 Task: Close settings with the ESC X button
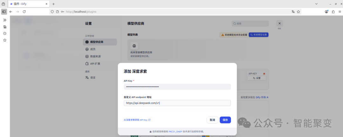tap(279, 23)
